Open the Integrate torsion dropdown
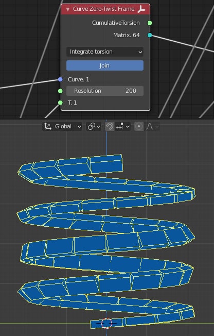This screenshot has height=336, width=214. (x=104, y=52)
